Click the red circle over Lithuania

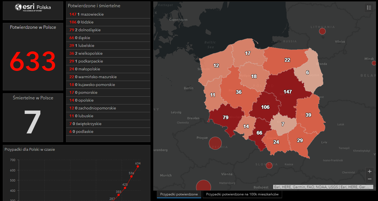coord(322,31)
